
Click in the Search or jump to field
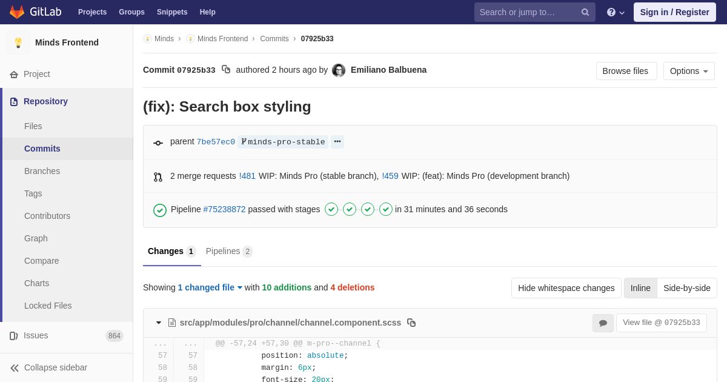coord(526,12)
